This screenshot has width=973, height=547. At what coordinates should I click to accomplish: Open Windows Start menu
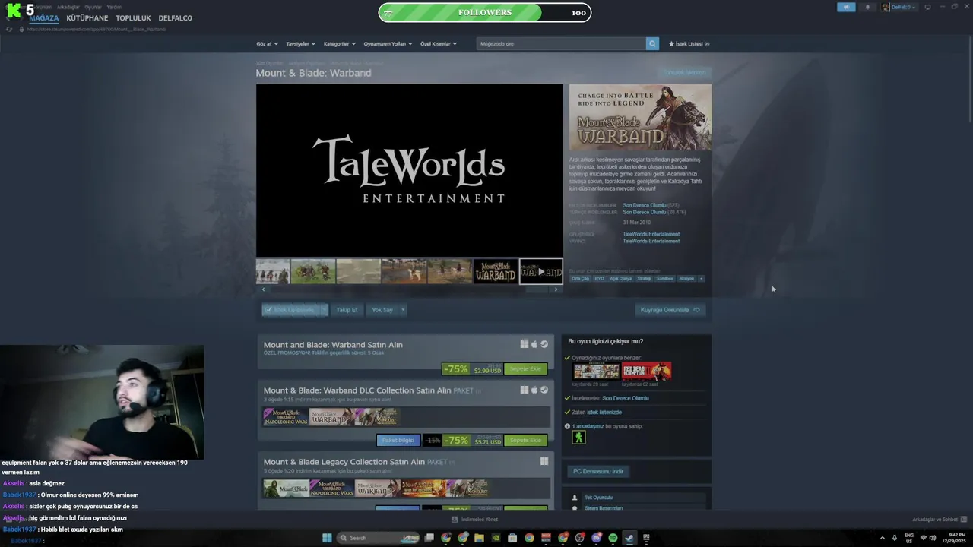click(x=327, y=538)
